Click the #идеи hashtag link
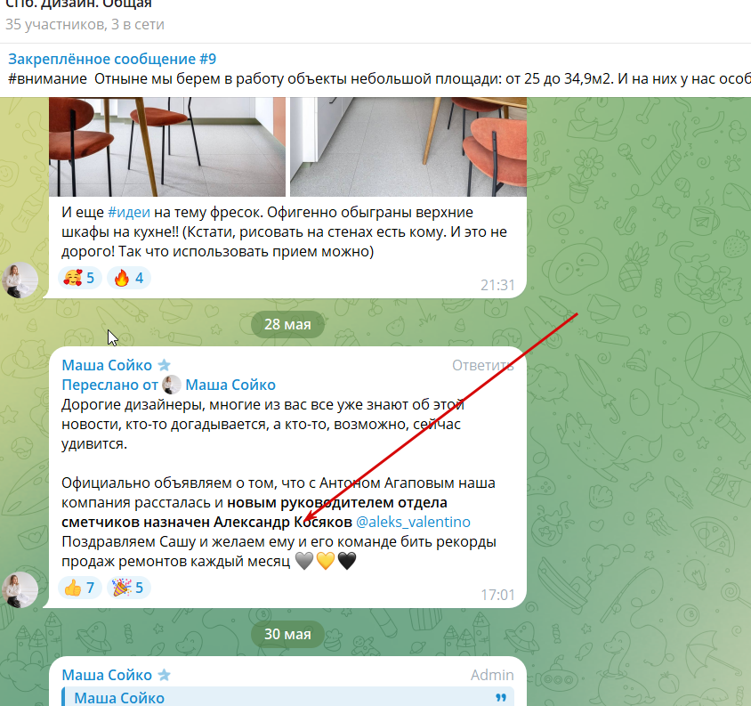The height and width of the screenshot is (706, 751). (129, 212)
